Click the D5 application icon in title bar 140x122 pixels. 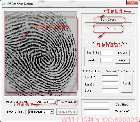click(x=4, y=4)
